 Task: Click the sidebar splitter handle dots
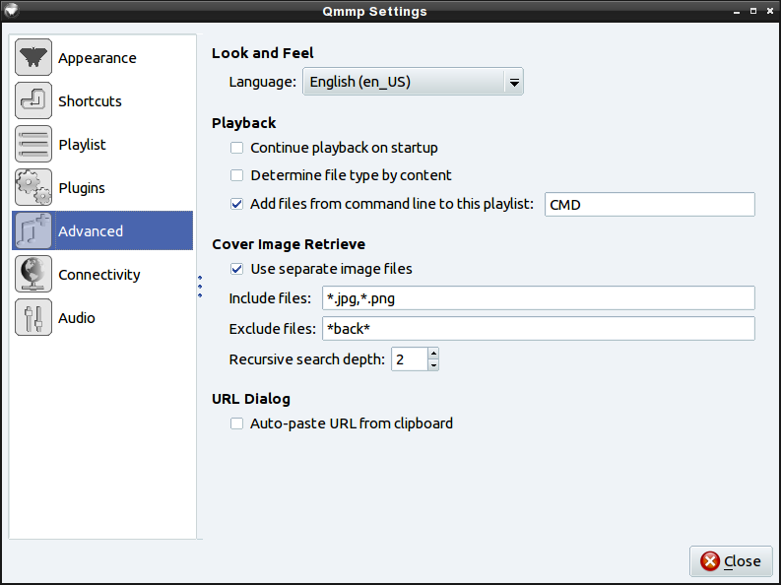pos(200,287)
